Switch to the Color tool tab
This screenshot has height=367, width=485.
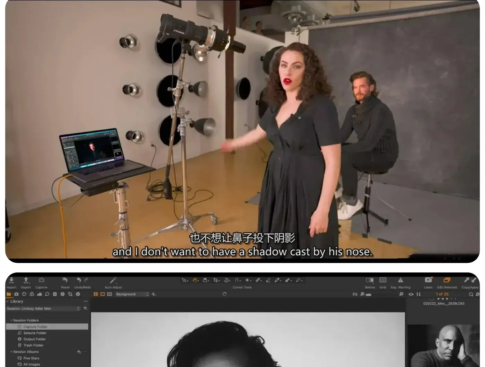coord(32,294)
